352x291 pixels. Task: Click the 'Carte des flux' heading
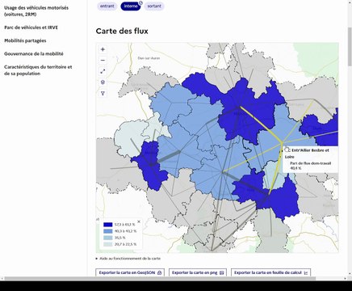[x=122, y=31]
